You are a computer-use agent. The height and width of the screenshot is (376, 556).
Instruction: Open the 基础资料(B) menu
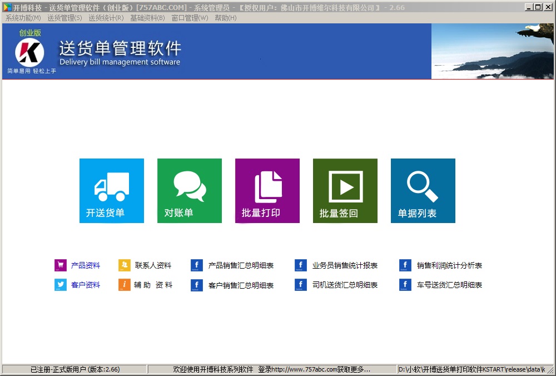point(147,18)
